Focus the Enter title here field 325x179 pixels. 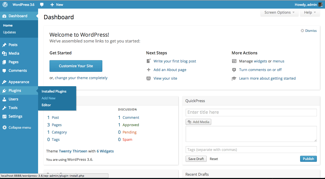(x=251, y=112)
